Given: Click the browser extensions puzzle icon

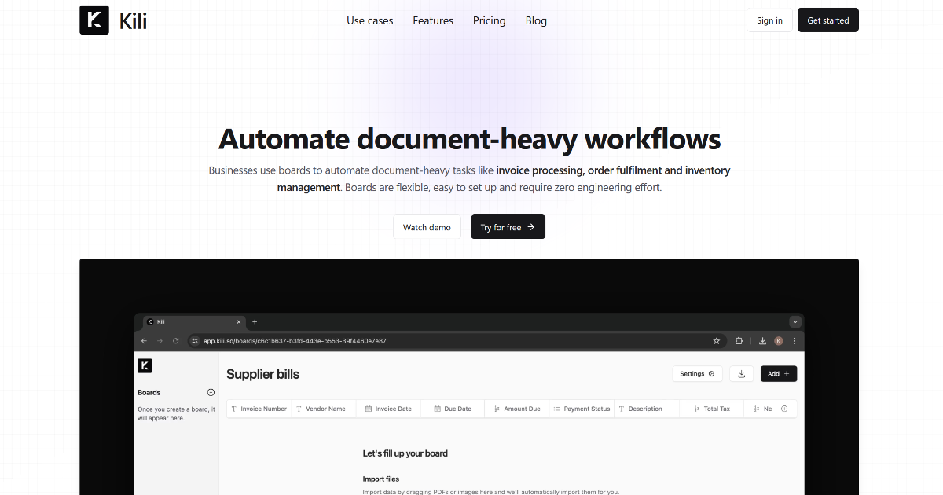Looking at the screenshot, I should (x=739, y=341).
